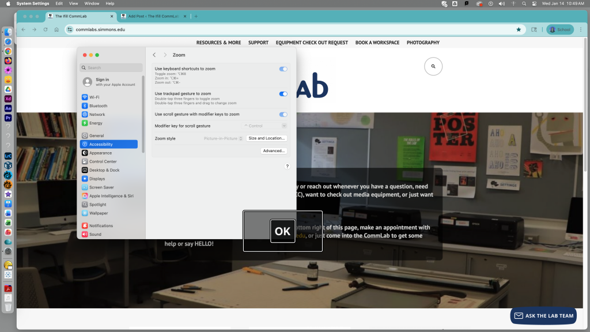Viewport: 590px width, 332px height.
Task: Expand the Zoom style Picture-in-Picture dropdown
Action: (224, 138)
